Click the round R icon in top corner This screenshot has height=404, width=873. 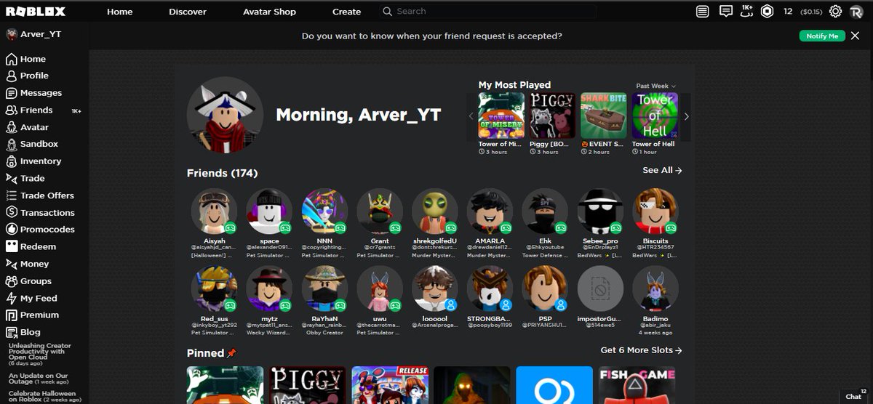[x=856, y=12]
